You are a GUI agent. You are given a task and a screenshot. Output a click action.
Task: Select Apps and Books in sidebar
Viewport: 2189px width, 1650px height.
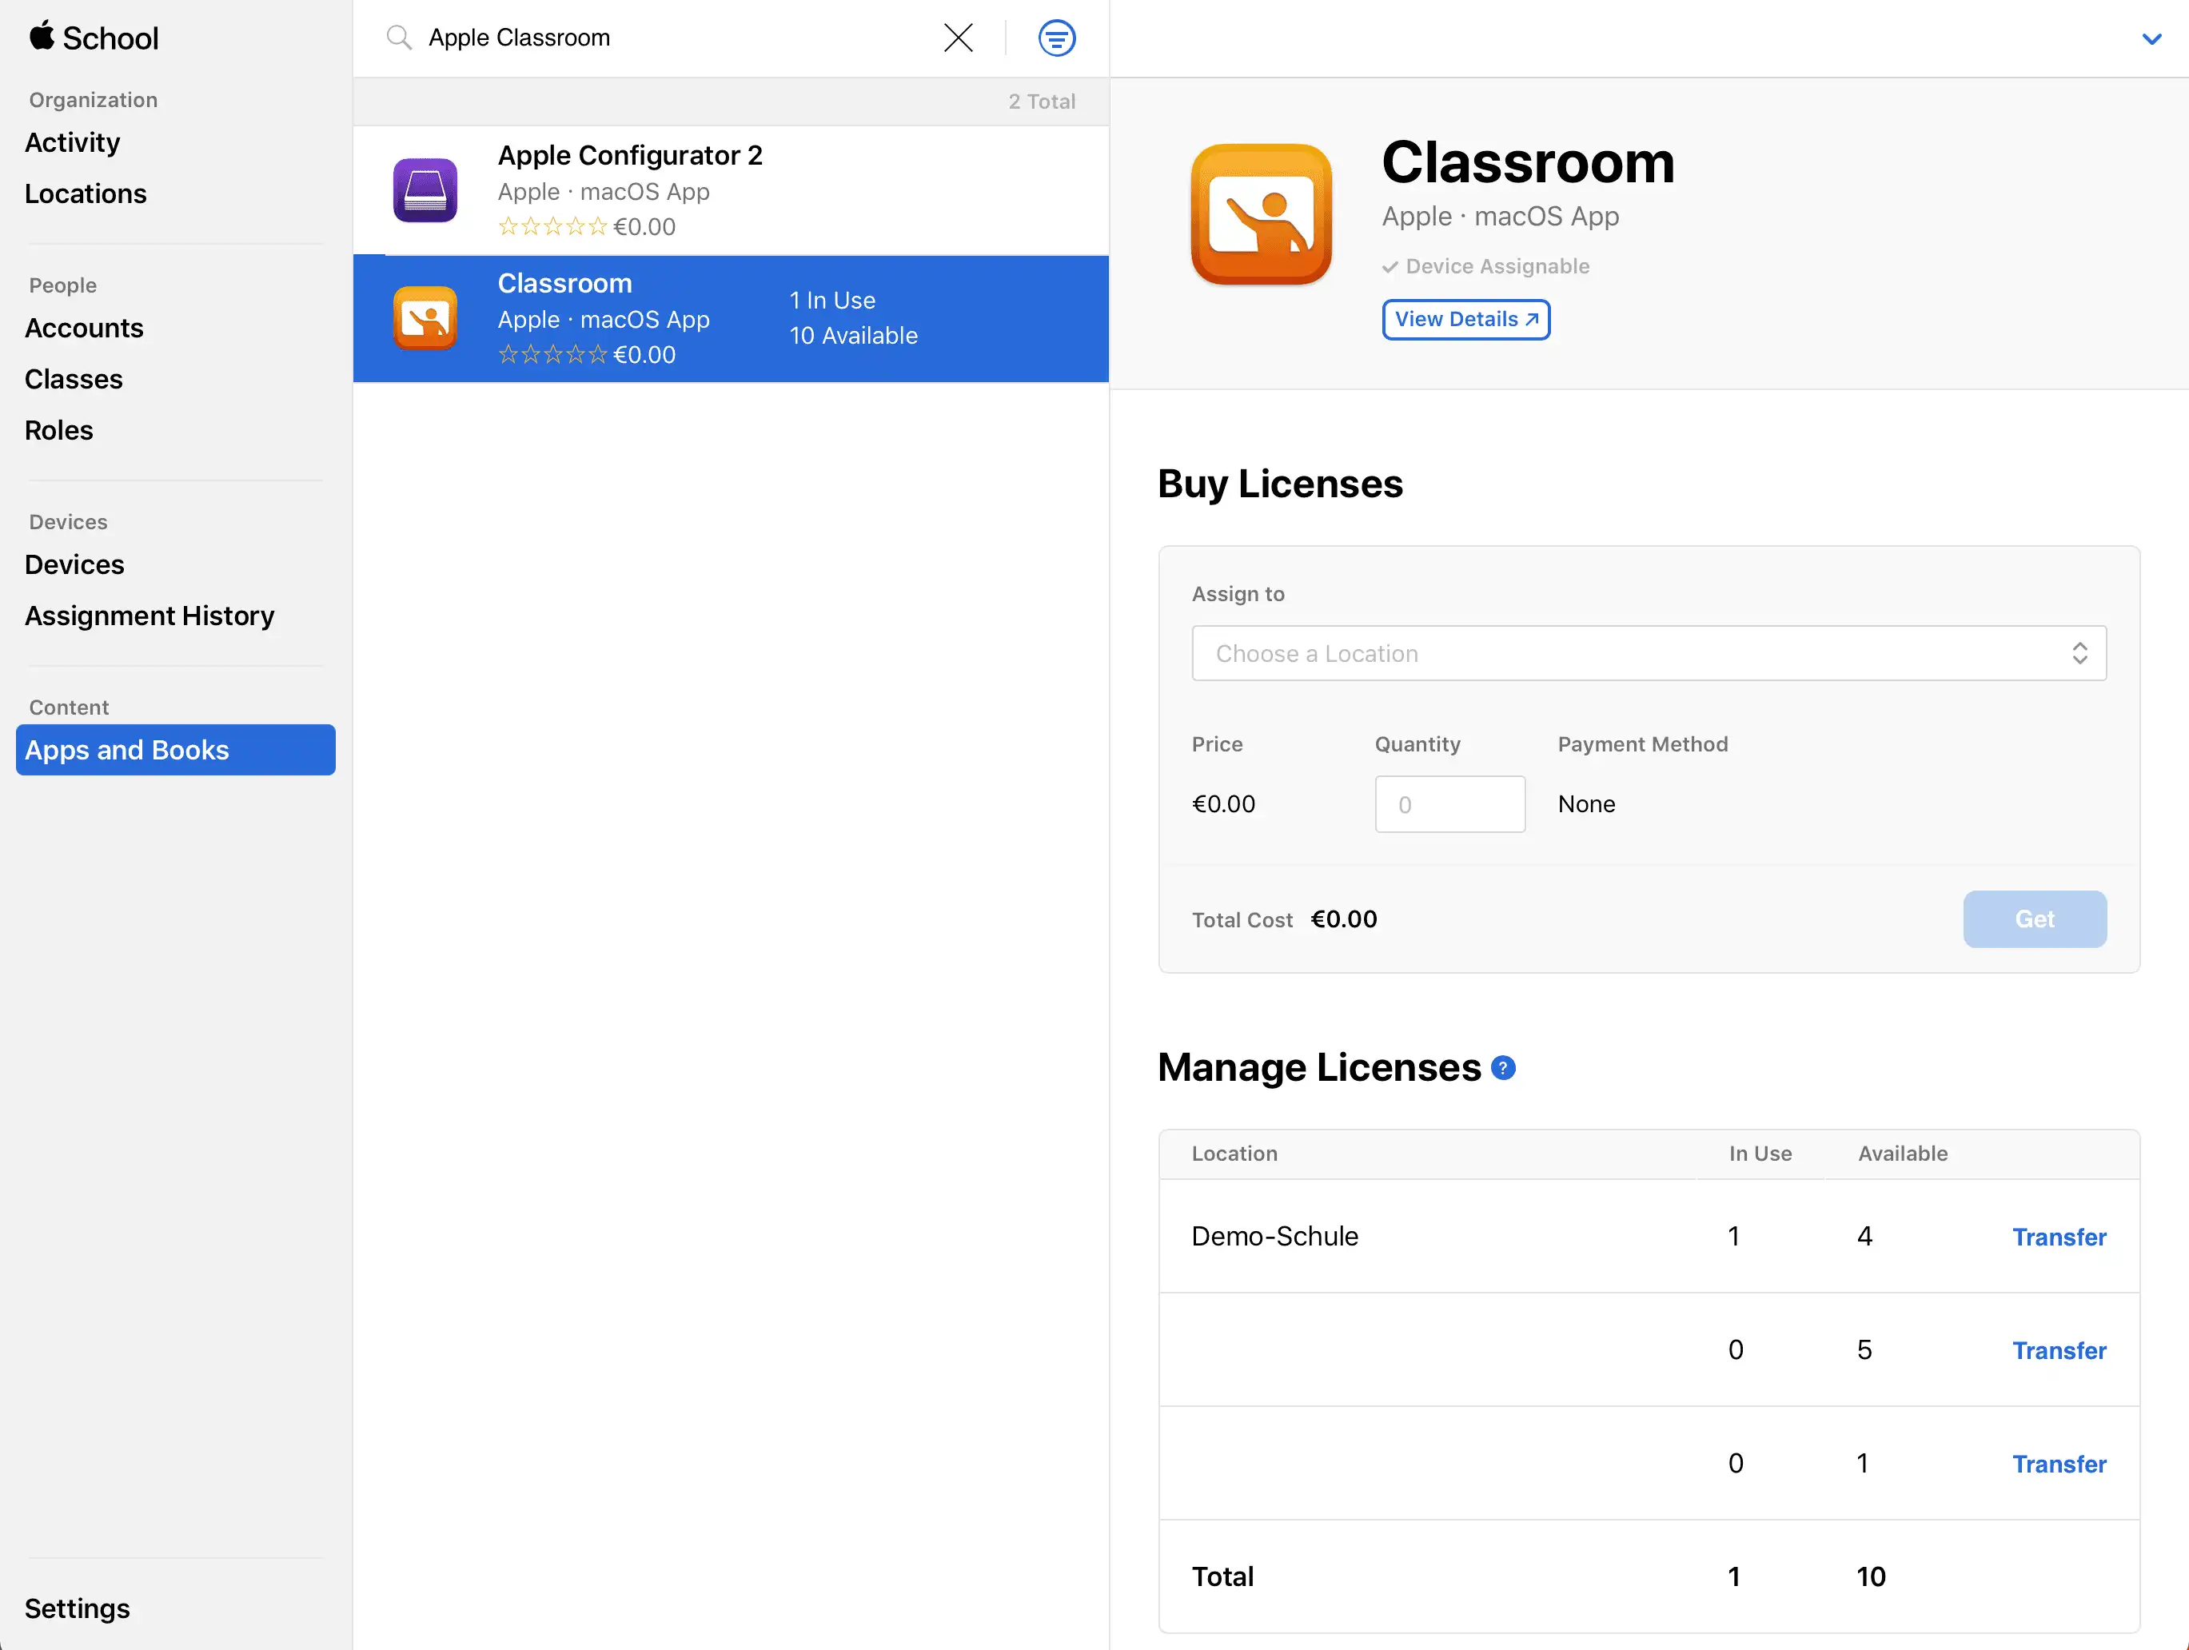click(175, 751)
